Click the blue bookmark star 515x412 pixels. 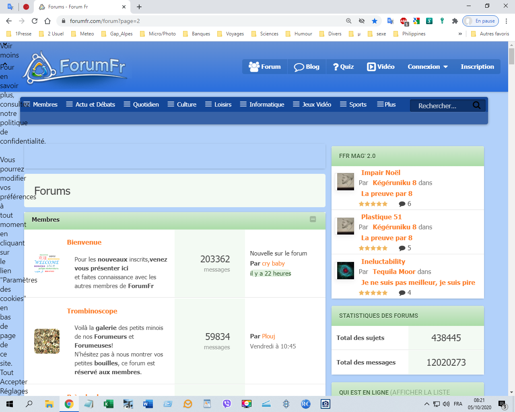[x=375, y=21]
